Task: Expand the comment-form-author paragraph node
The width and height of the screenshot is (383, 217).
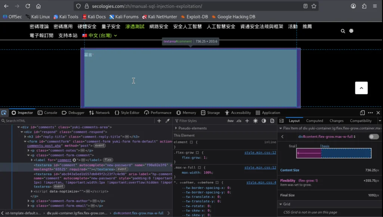Action: click(x=29, y=201)
